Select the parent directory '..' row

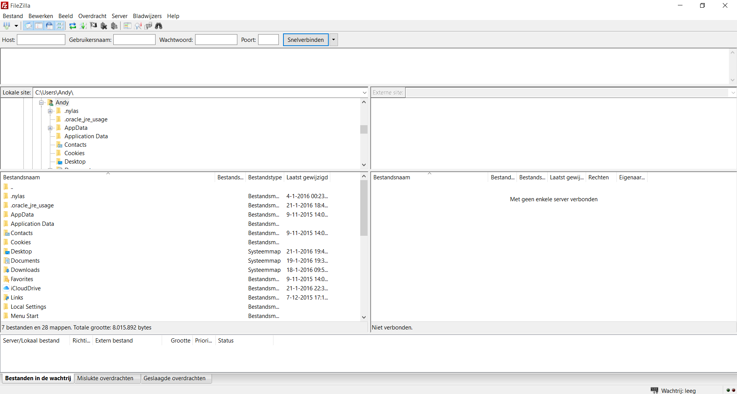click(x=181, y=187)
